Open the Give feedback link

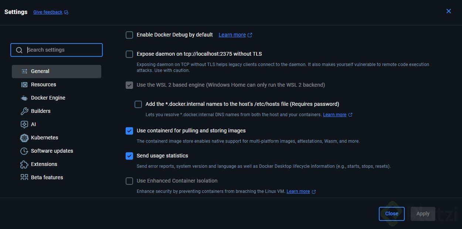click(x=48, y=12)
